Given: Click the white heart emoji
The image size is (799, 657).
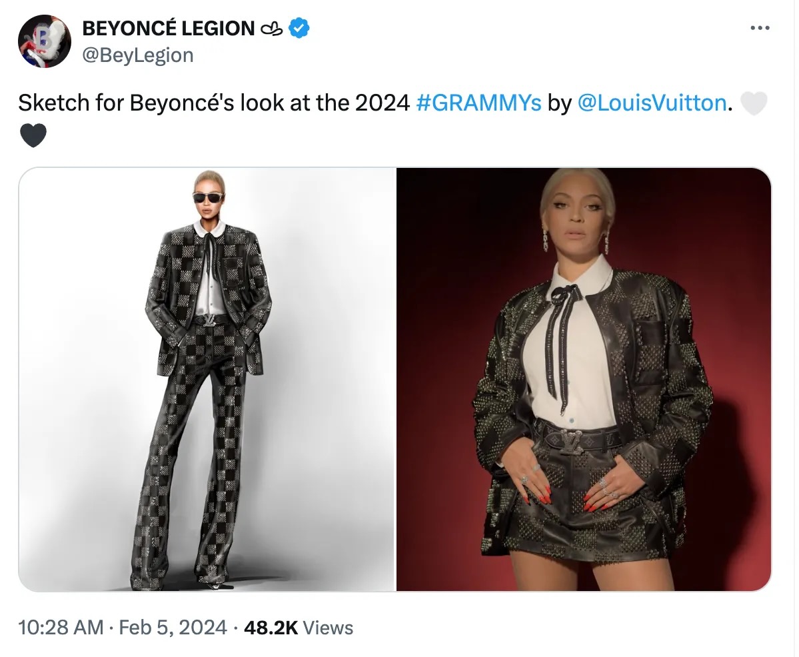Looking at the screenshot, I should (754, 104).
